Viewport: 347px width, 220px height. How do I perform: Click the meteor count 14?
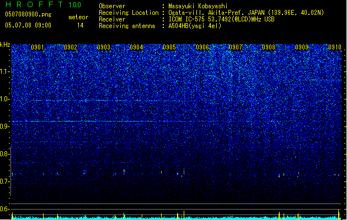tap(81, 25)
